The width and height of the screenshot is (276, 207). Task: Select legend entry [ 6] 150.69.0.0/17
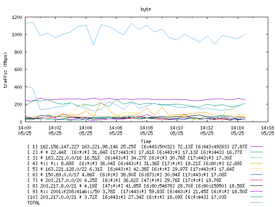(127, 175)
